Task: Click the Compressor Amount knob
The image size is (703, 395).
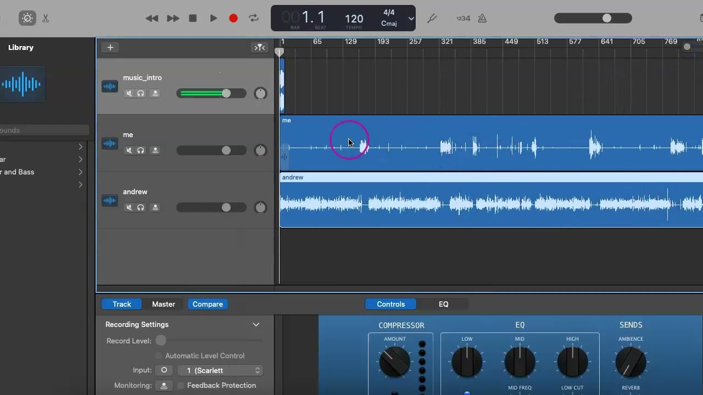Action: pyautogui.click(x=394, y=362)
